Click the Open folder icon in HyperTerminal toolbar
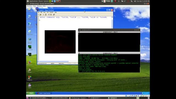 click(x=40, y=15)
